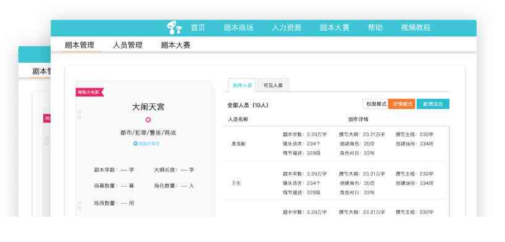Viewport: 505px width, 242px height.
Task: Click the pink ring icon below 大闹天宫
Action: click(148, 120)
